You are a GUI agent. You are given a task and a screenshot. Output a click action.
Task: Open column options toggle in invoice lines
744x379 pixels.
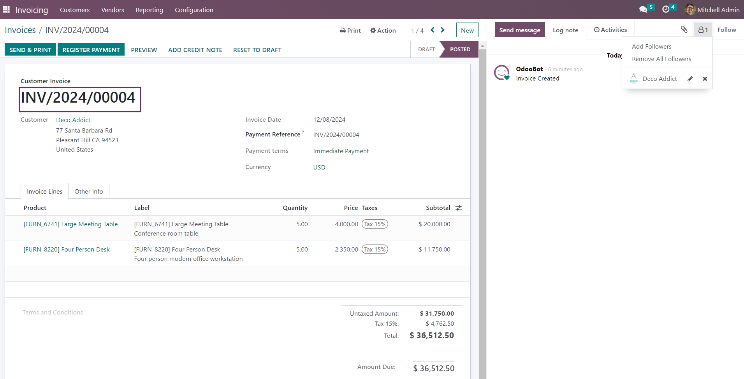(459, 208)
